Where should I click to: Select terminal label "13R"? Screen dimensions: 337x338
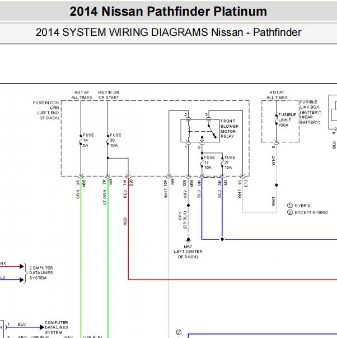click(x=185, y=183)
